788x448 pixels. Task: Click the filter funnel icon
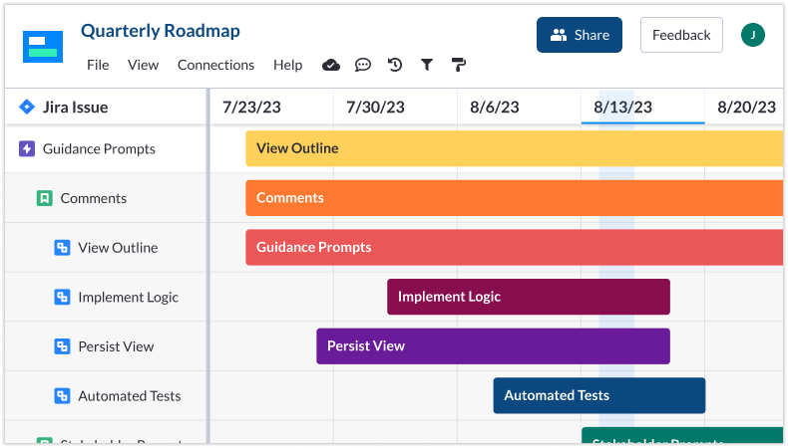[427, 65]
